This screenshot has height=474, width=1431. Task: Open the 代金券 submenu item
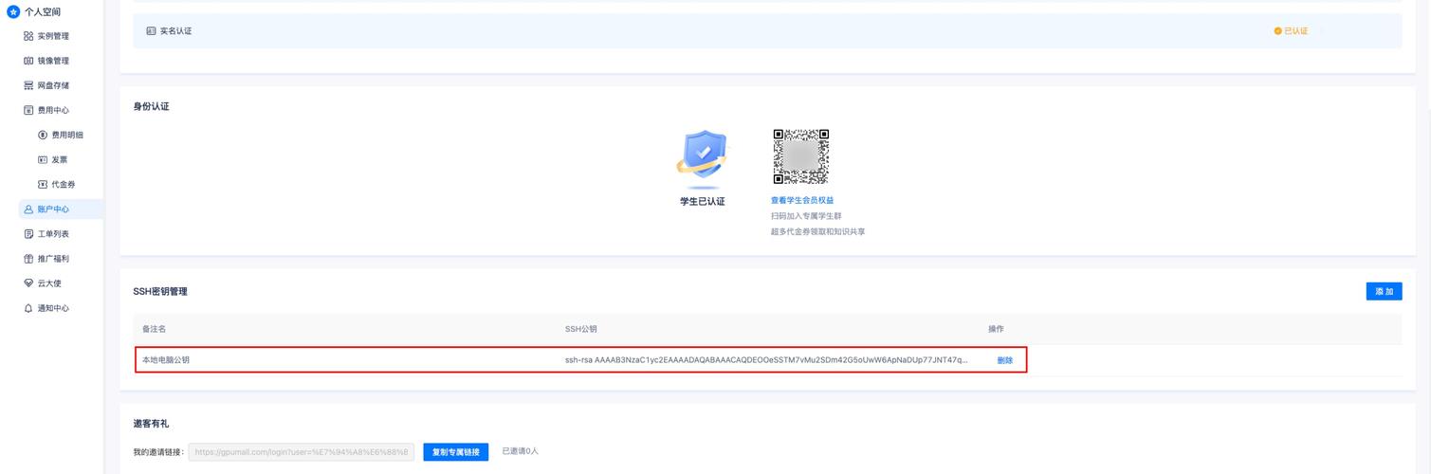coord(64,184)
